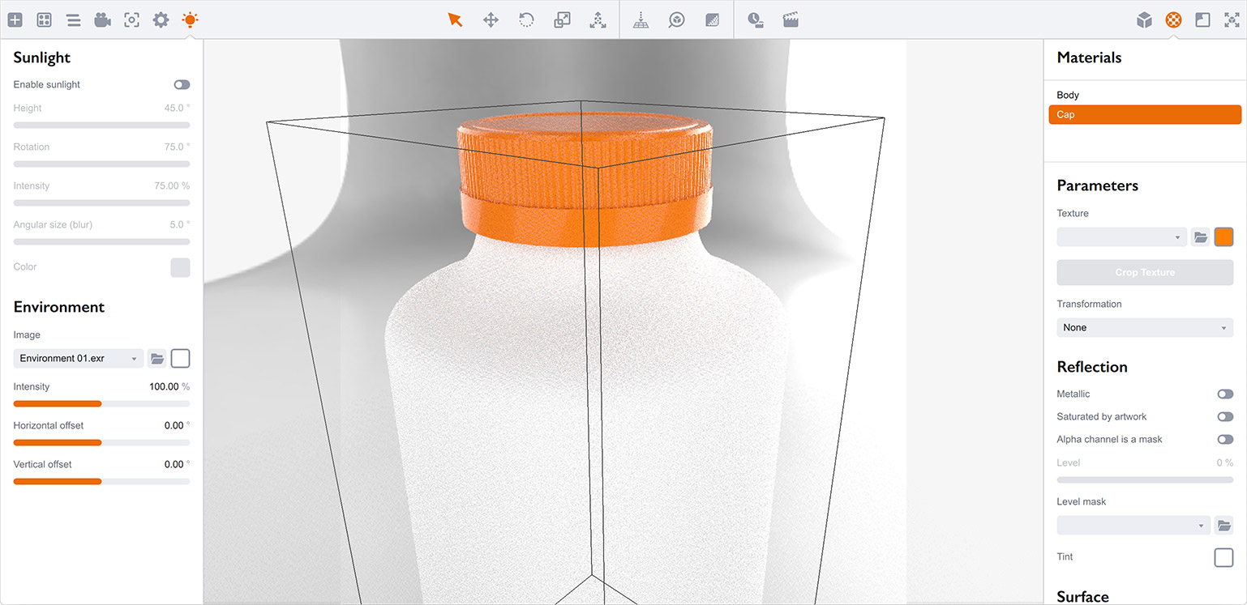The height and width of the screenshot is (605, 1247).
Task: Click the 3D cube objects icon
Action: point(1144,19)
